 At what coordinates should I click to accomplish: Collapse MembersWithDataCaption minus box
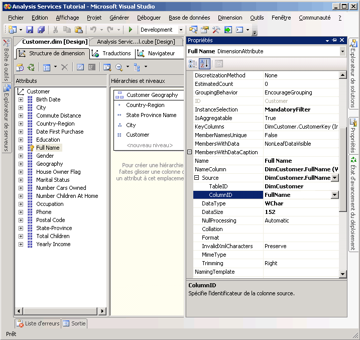[x=190, y=152]
